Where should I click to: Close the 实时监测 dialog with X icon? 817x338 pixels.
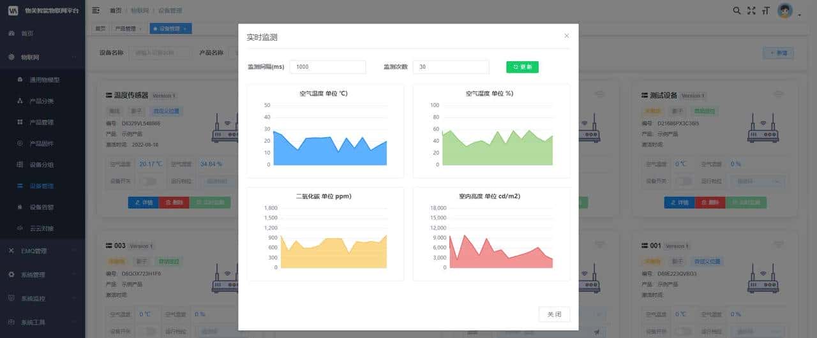coord(566,36)
